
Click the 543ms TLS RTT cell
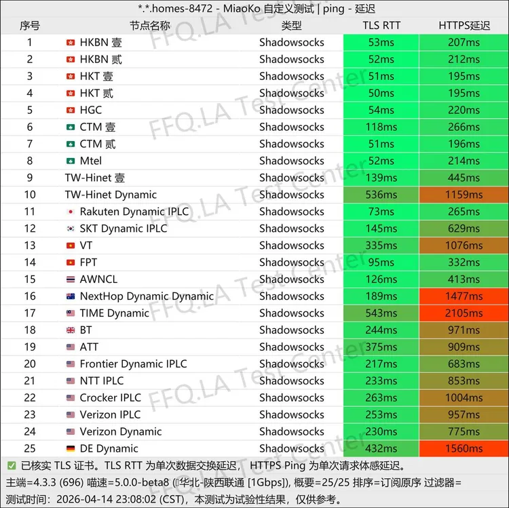click(381, 313)
